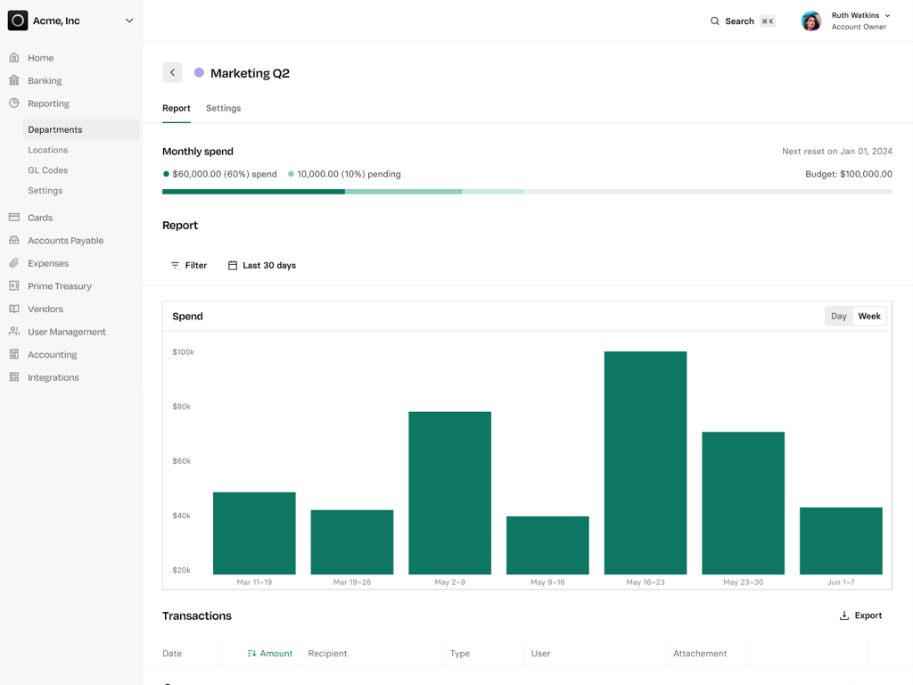Click the Cards icon in sidebar
Image resolution: width=913 pixels, height=685 pixels.
pyautogui.click(x=14, y=218)
